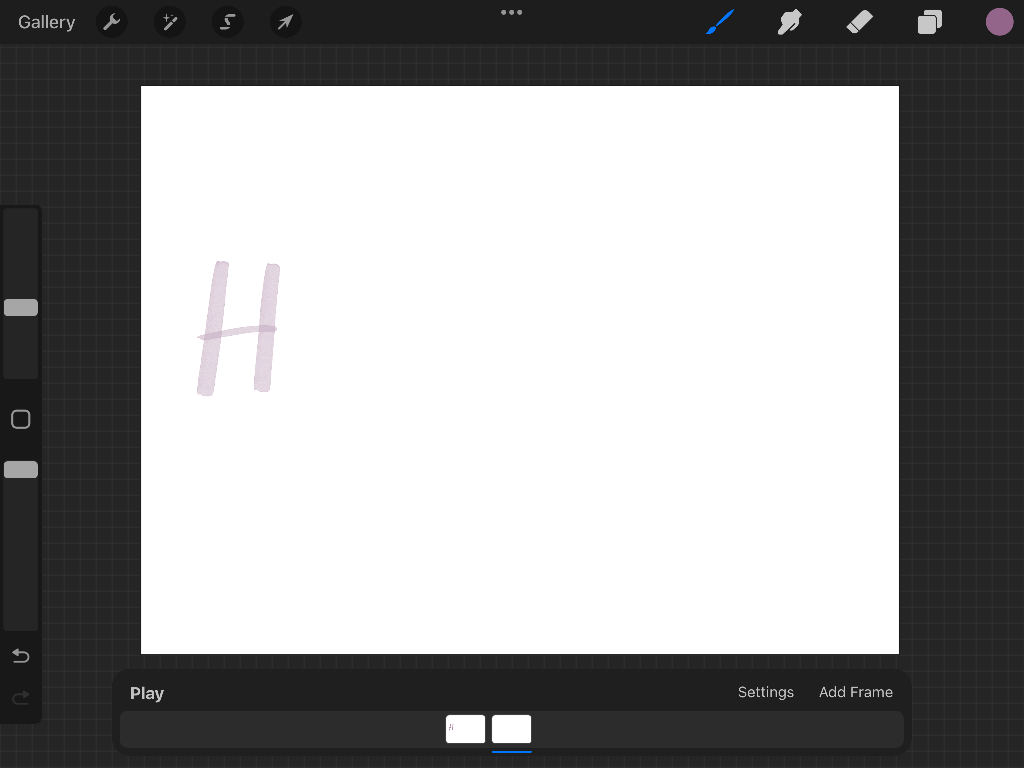This screenshot has width=1024, height=768.
Task: Select the Transform arrow tool
Action: point(286,21)
